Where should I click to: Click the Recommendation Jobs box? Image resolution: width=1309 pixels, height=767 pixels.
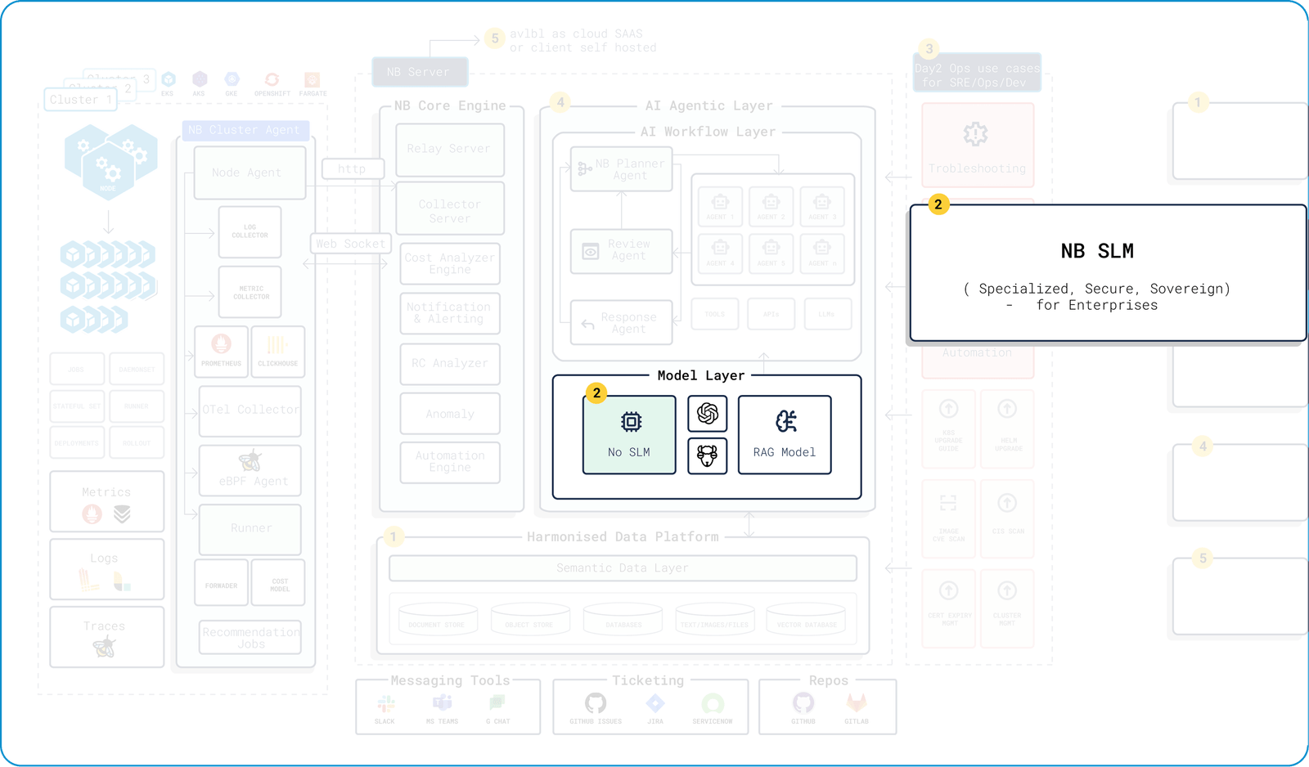tap(250, 638)
